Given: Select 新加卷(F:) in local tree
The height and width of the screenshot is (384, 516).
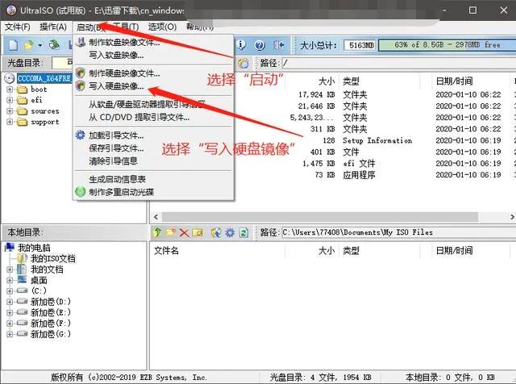Looking at the screenshot, I should (x=50, y=323).
